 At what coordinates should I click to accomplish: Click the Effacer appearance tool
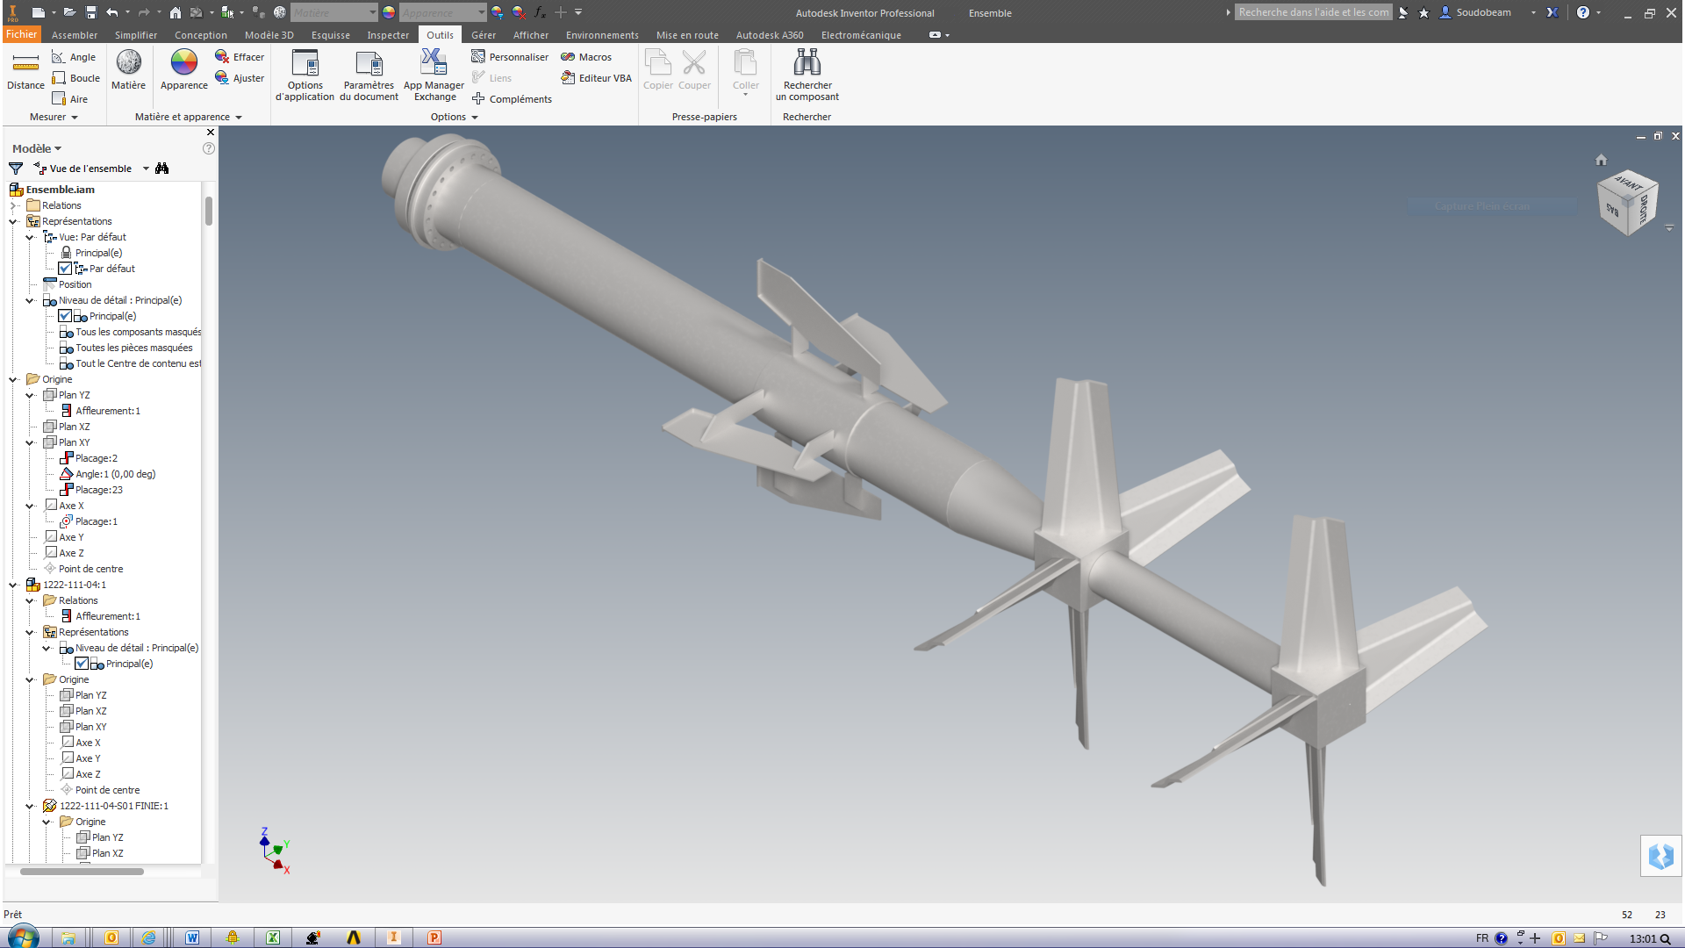[240, 57]
